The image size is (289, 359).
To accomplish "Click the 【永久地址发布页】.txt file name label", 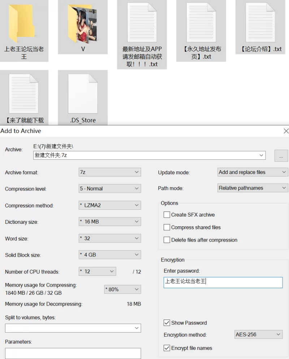I will [201, 53].
